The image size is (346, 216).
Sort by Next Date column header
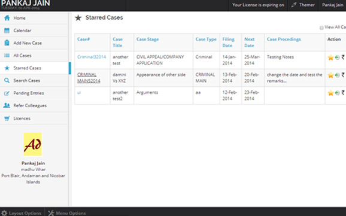point(250,42)
